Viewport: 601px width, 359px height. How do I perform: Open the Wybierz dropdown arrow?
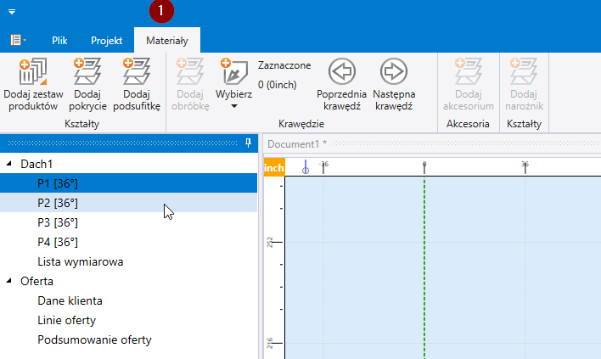(x=233, y=106)
